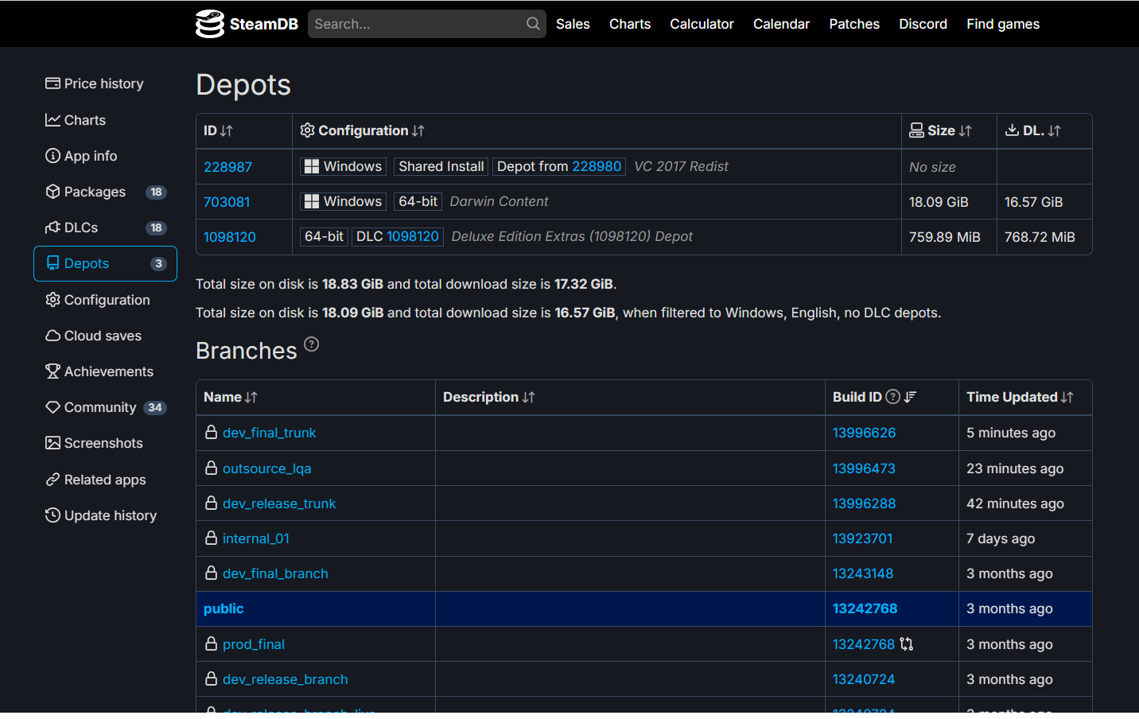Open Achievements in the sidebar
The height and width of the screenshot is (719, 1139).
pyautogui.click(x=105, y=371)
